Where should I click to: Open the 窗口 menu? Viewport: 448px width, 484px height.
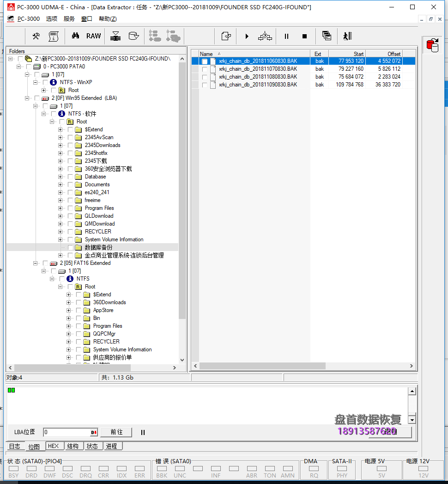click(87, 19)
